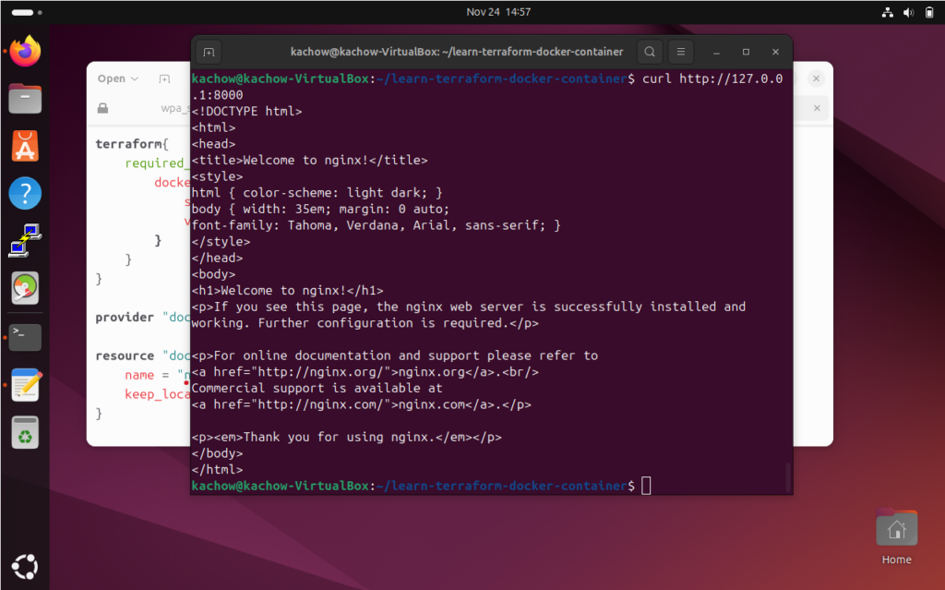Click '<h1>Welcome to nginx!</h1>' line
Viewport: 945px width, 590px height.
coord(288,290)
